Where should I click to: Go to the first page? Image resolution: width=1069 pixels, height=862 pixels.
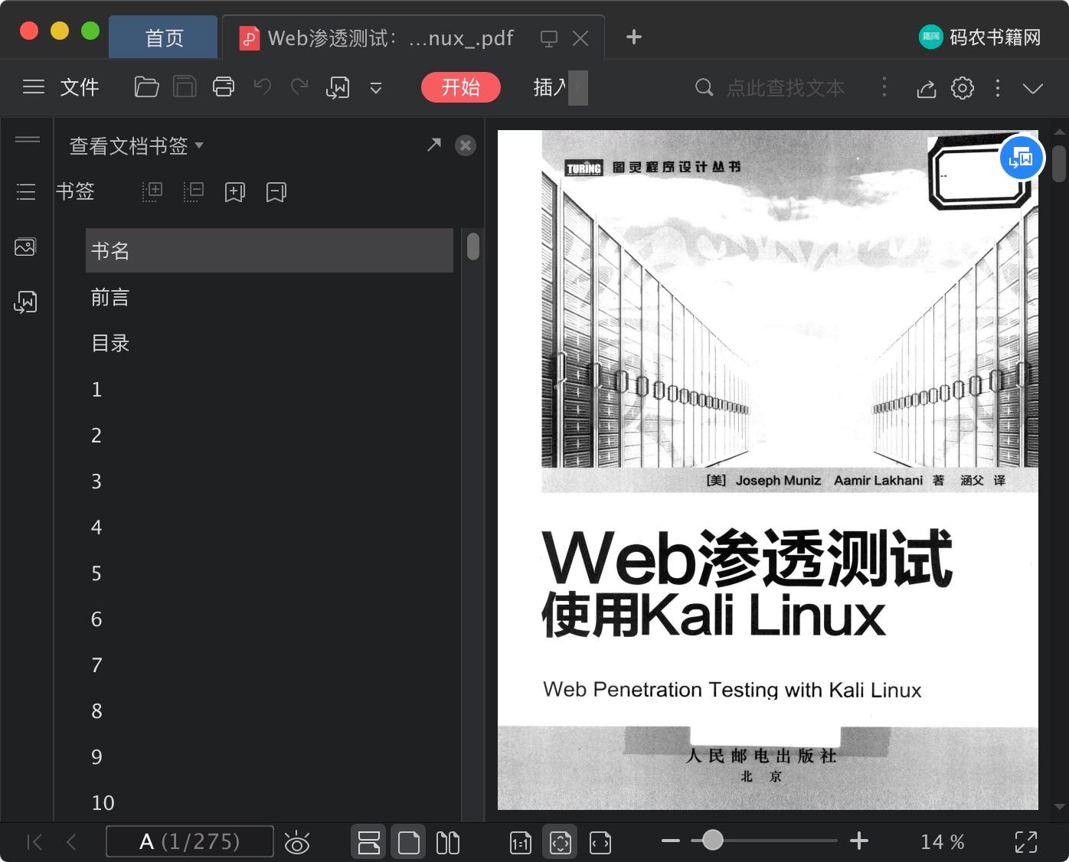[x=34, y=842]
